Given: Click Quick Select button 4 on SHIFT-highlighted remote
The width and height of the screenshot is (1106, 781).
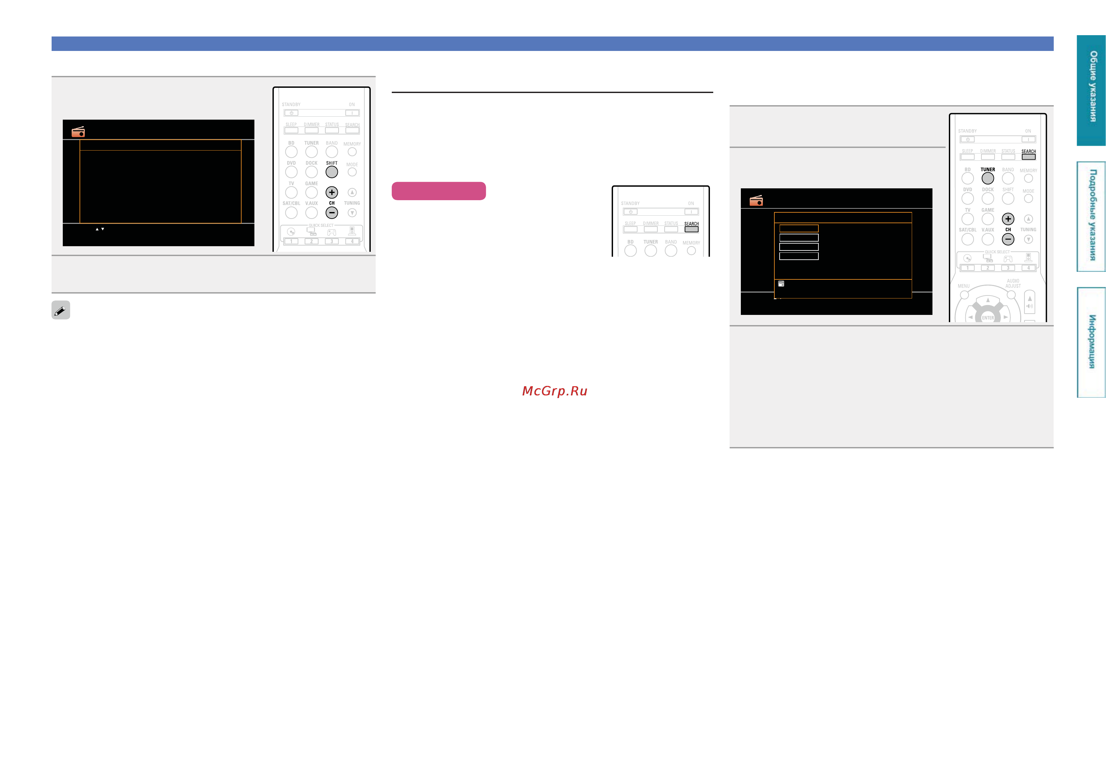Looking at the screenshot, I should coord(352,241).
